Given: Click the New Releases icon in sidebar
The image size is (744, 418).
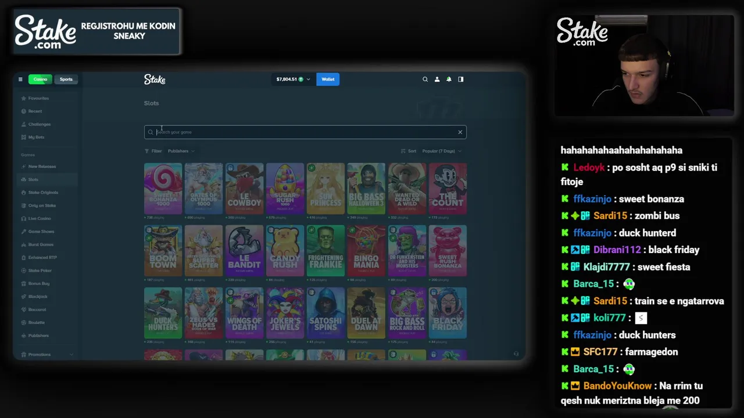Looking at the screenshot, I should click(23, 167).
